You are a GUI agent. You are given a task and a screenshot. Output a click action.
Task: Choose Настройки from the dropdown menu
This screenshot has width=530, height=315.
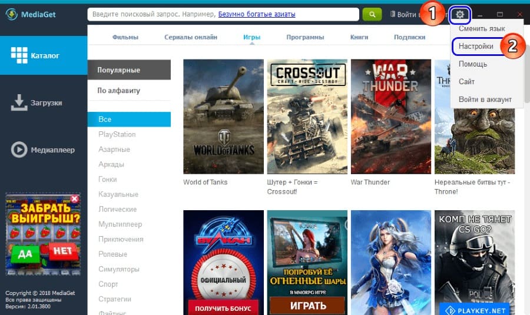476,47
